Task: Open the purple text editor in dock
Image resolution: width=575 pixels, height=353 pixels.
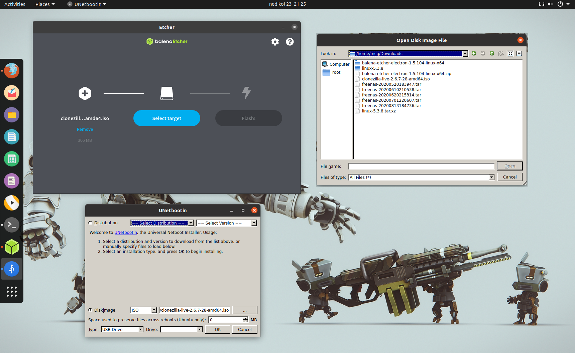Action: pos(12,181)
